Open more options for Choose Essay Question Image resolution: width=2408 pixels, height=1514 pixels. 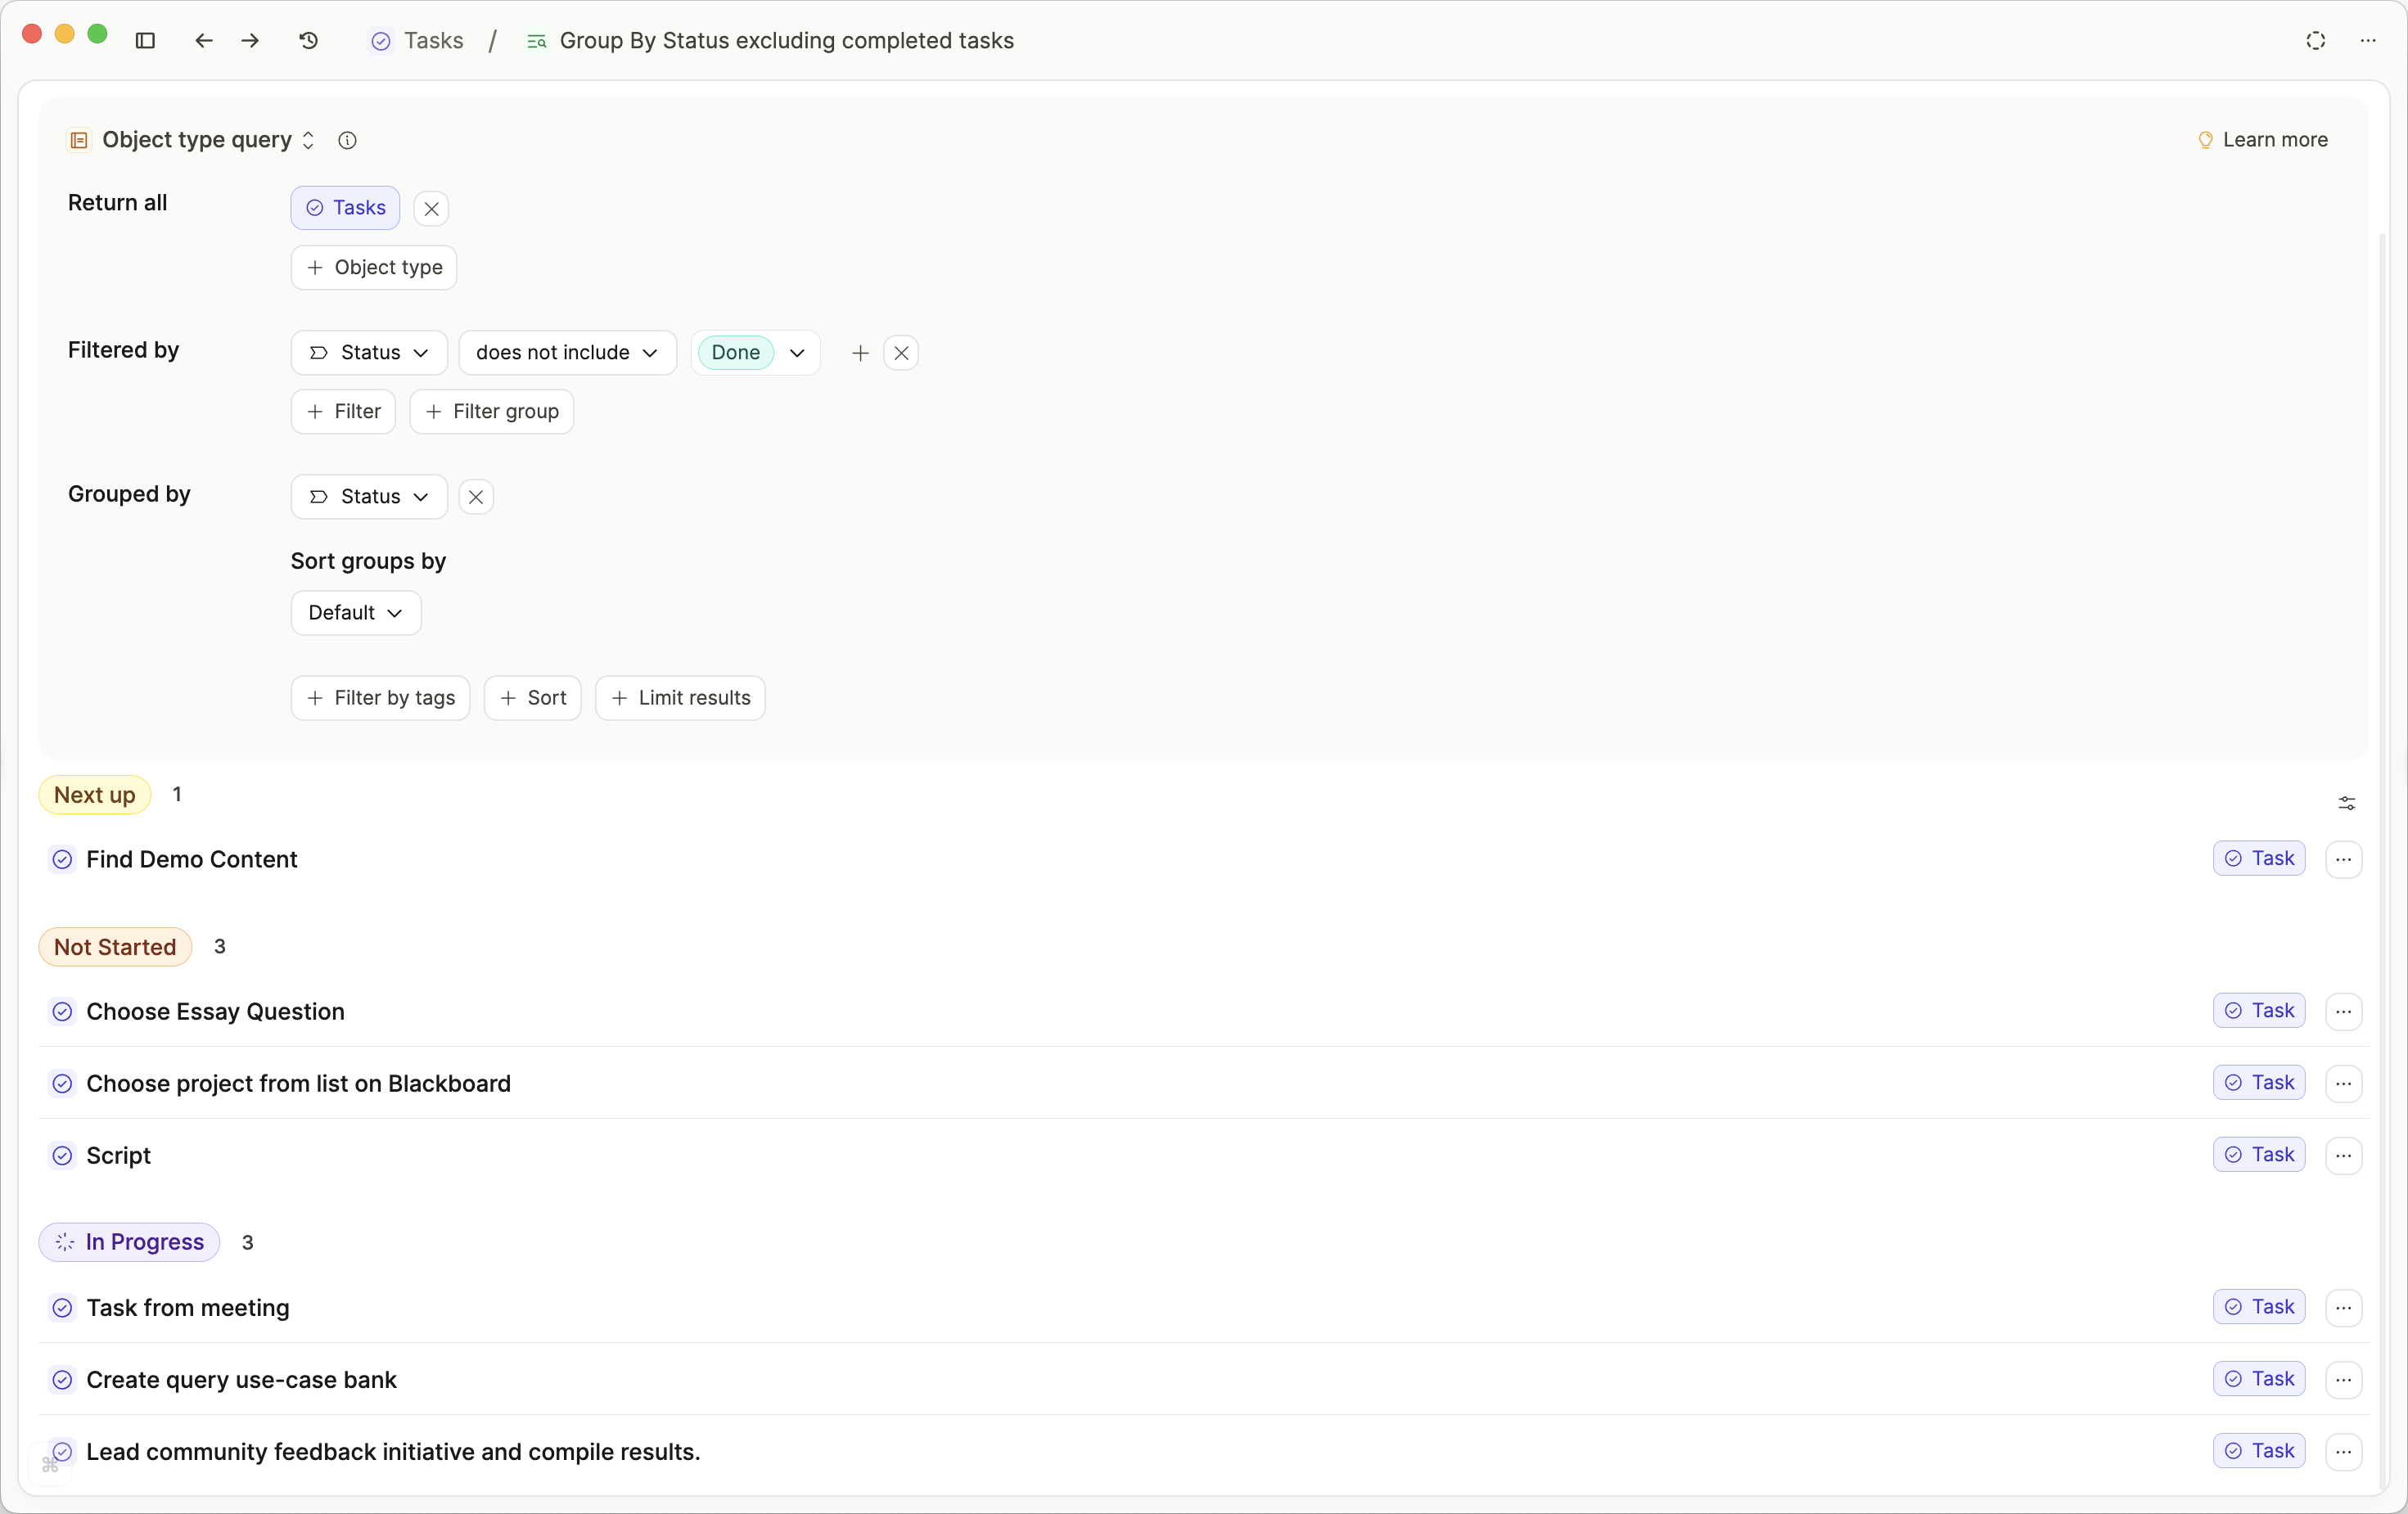(x=2343, y=1011)
